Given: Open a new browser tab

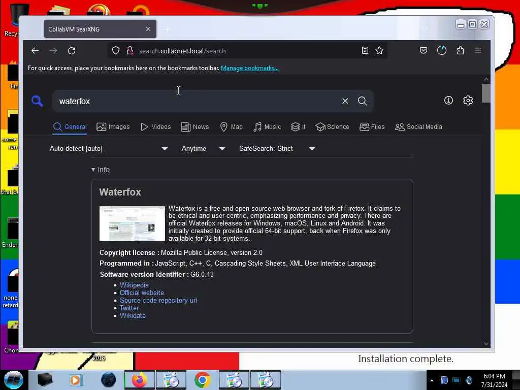Looking at the screenshot, I should [168, 29].
